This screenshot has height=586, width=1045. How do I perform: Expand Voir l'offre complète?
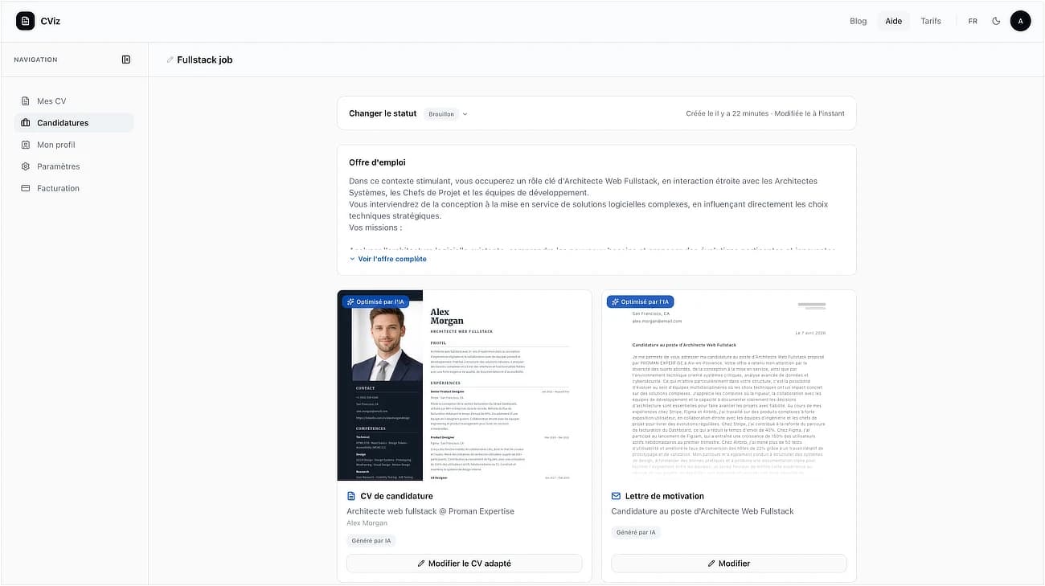click(387, 259)
